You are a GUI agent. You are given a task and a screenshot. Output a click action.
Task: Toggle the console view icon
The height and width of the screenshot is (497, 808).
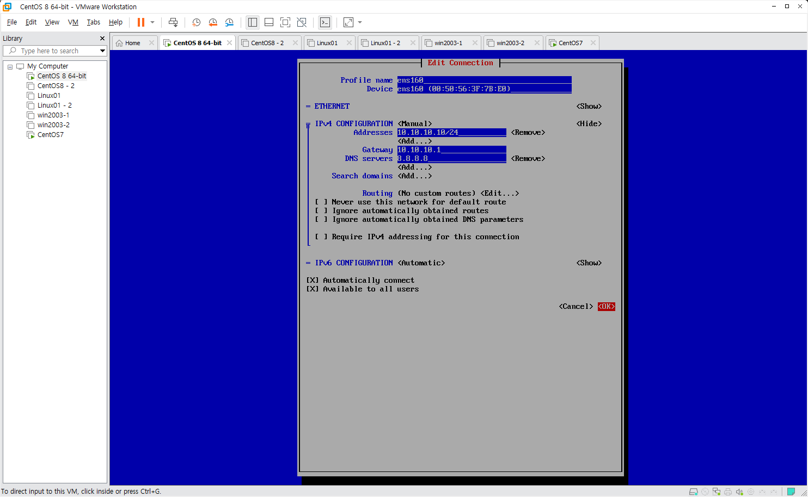[325, 22]
